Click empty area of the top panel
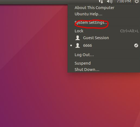 click(45, 2)
